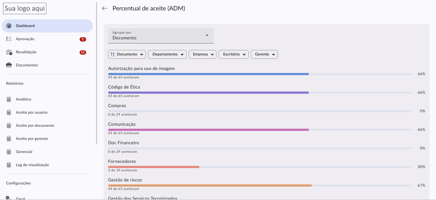Click the Revalidação briefcase-clock icon

[x=9, y=52]
